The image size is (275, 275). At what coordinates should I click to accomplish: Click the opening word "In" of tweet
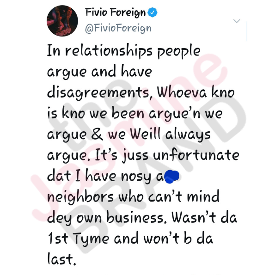tap(54, 50)
